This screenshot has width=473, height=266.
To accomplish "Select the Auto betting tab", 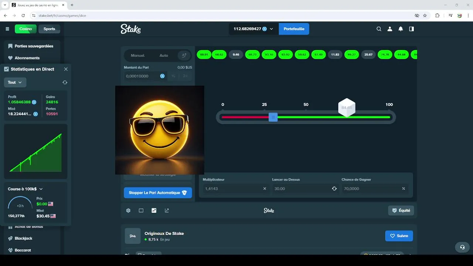I will tap(164, 55).
